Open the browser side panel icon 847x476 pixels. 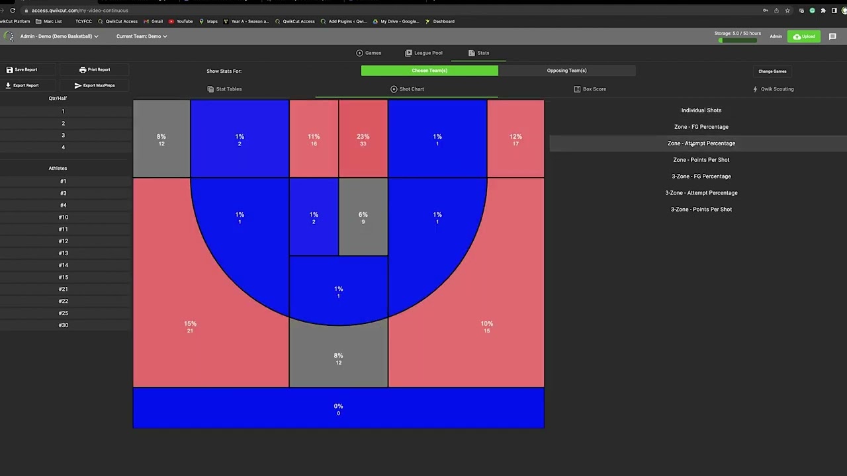[834, 11]
